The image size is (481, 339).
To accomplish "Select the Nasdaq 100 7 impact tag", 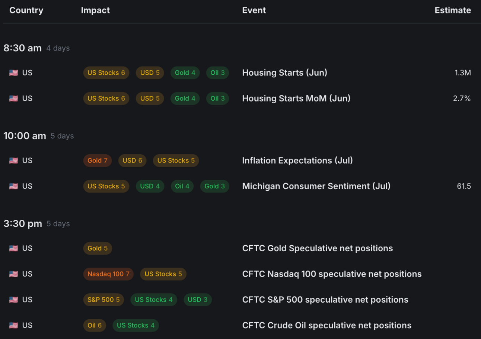I will tap(108, 274).
